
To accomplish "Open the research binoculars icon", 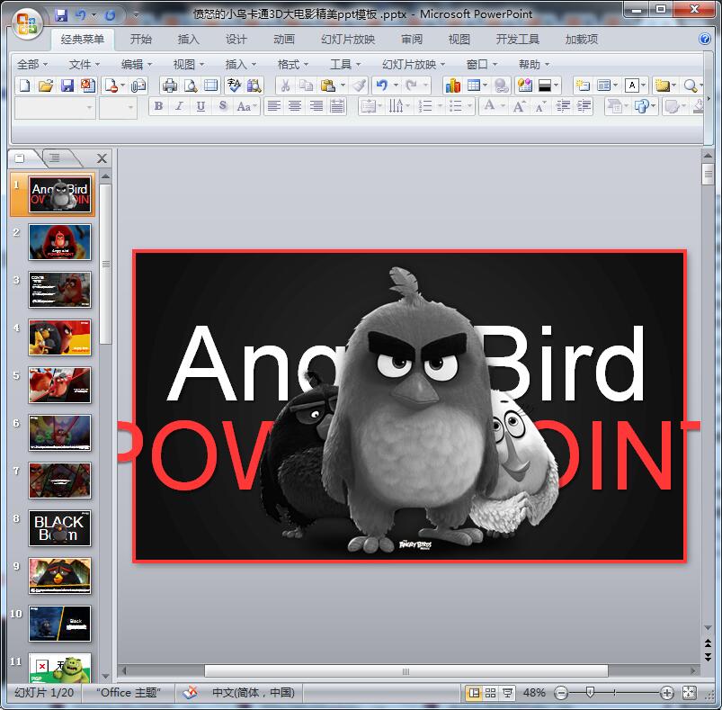I will 254,85.
